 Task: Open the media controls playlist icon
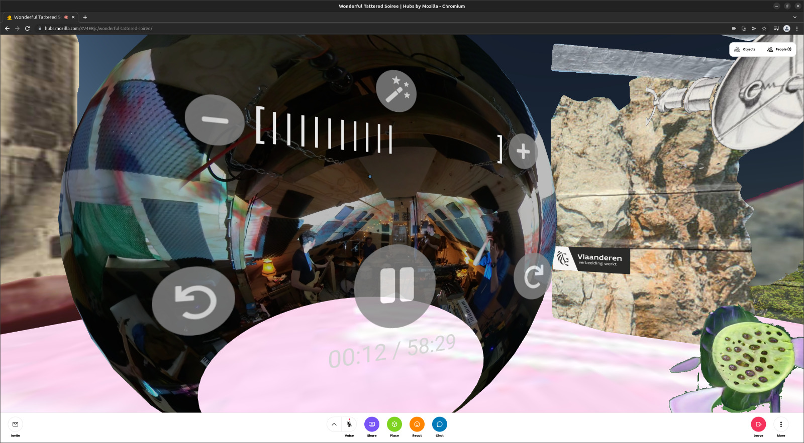[x=776, y=29]
